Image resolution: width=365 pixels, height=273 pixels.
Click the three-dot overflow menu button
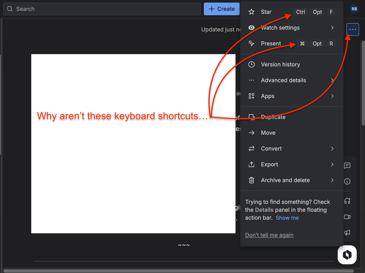click(x=352, y=29)
